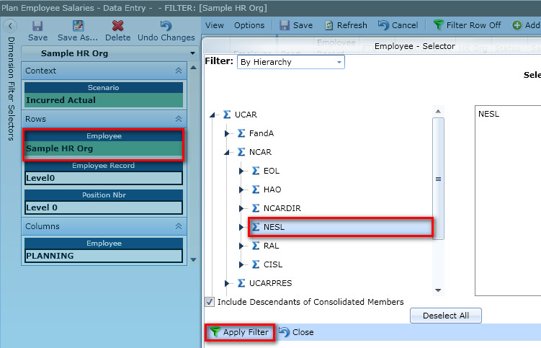The height and width of the screenshot is (348, 541).
Task: Expand the CISL tree node
Action: [241, 264]
